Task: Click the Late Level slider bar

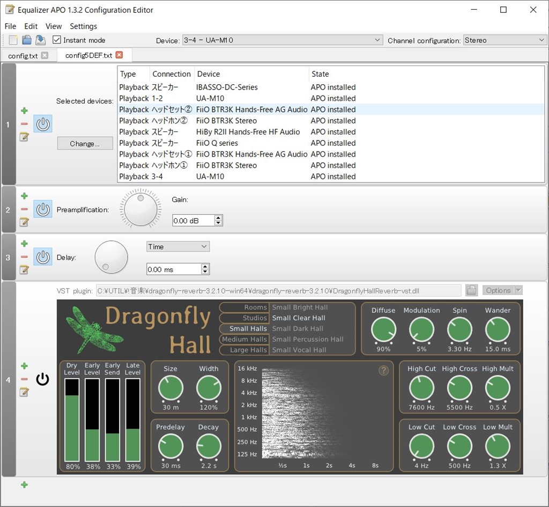Action: [x=133, y=420]
